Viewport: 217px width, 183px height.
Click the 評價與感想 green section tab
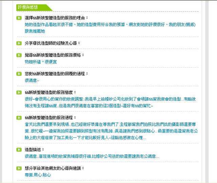pyautogui.click(x=34, y=7)
